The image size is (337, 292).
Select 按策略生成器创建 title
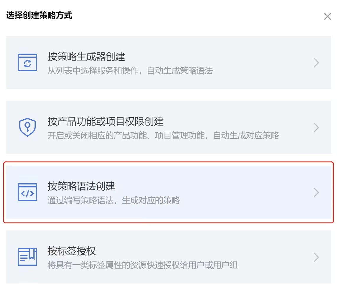86,56
